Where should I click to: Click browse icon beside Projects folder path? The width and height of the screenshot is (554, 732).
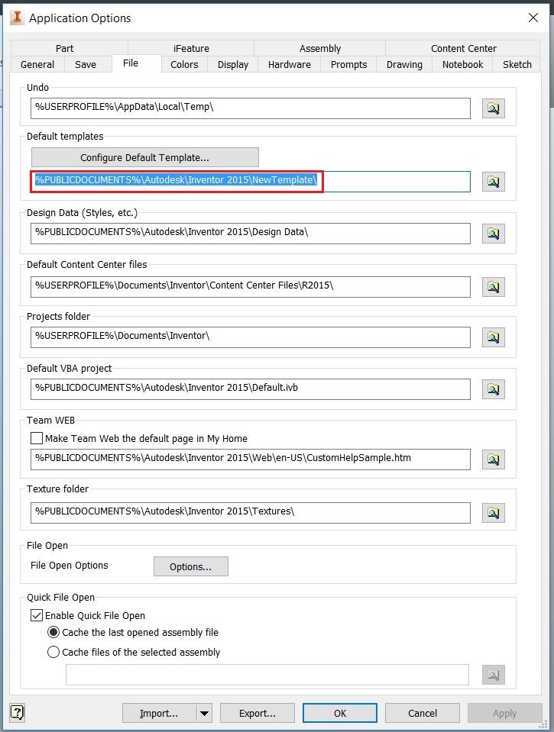point(493,337)
